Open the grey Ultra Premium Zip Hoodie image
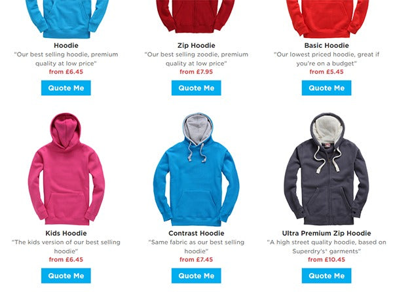The height and width of the screenshot is (292, 393). click(327, 169)
